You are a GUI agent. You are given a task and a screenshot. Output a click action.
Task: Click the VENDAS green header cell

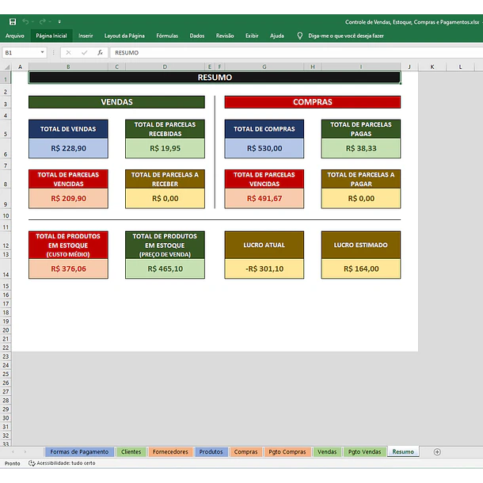pos(116,102)
